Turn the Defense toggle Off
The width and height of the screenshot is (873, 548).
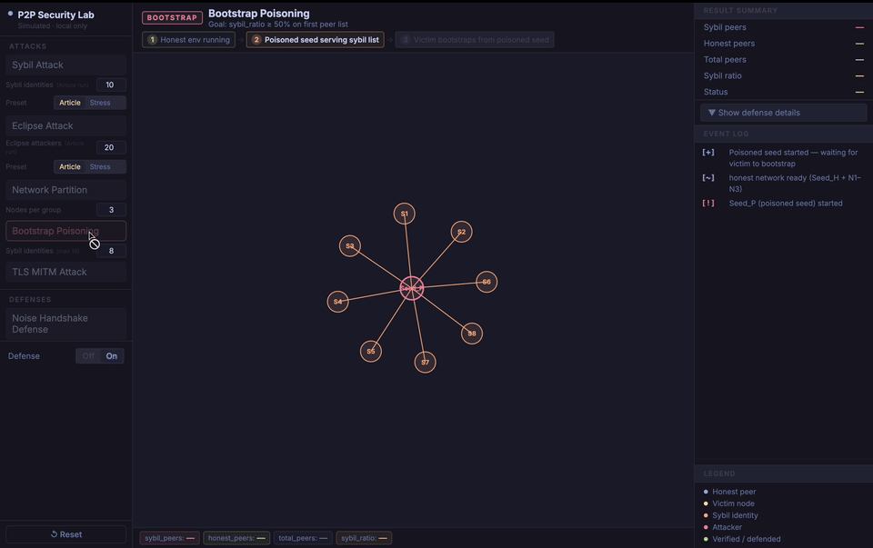(88, 356)
